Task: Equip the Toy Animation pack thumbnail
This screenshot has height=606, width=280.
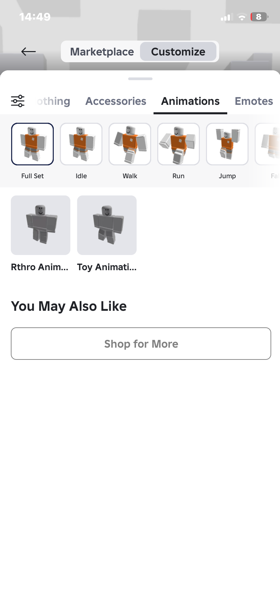Action: tap(107, 225)
